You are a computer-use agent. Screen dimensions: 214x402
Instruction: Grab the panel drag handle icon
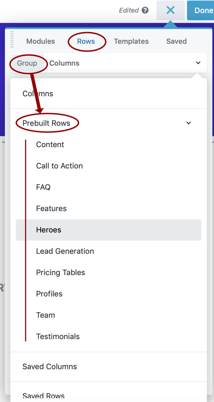(12, 39)
